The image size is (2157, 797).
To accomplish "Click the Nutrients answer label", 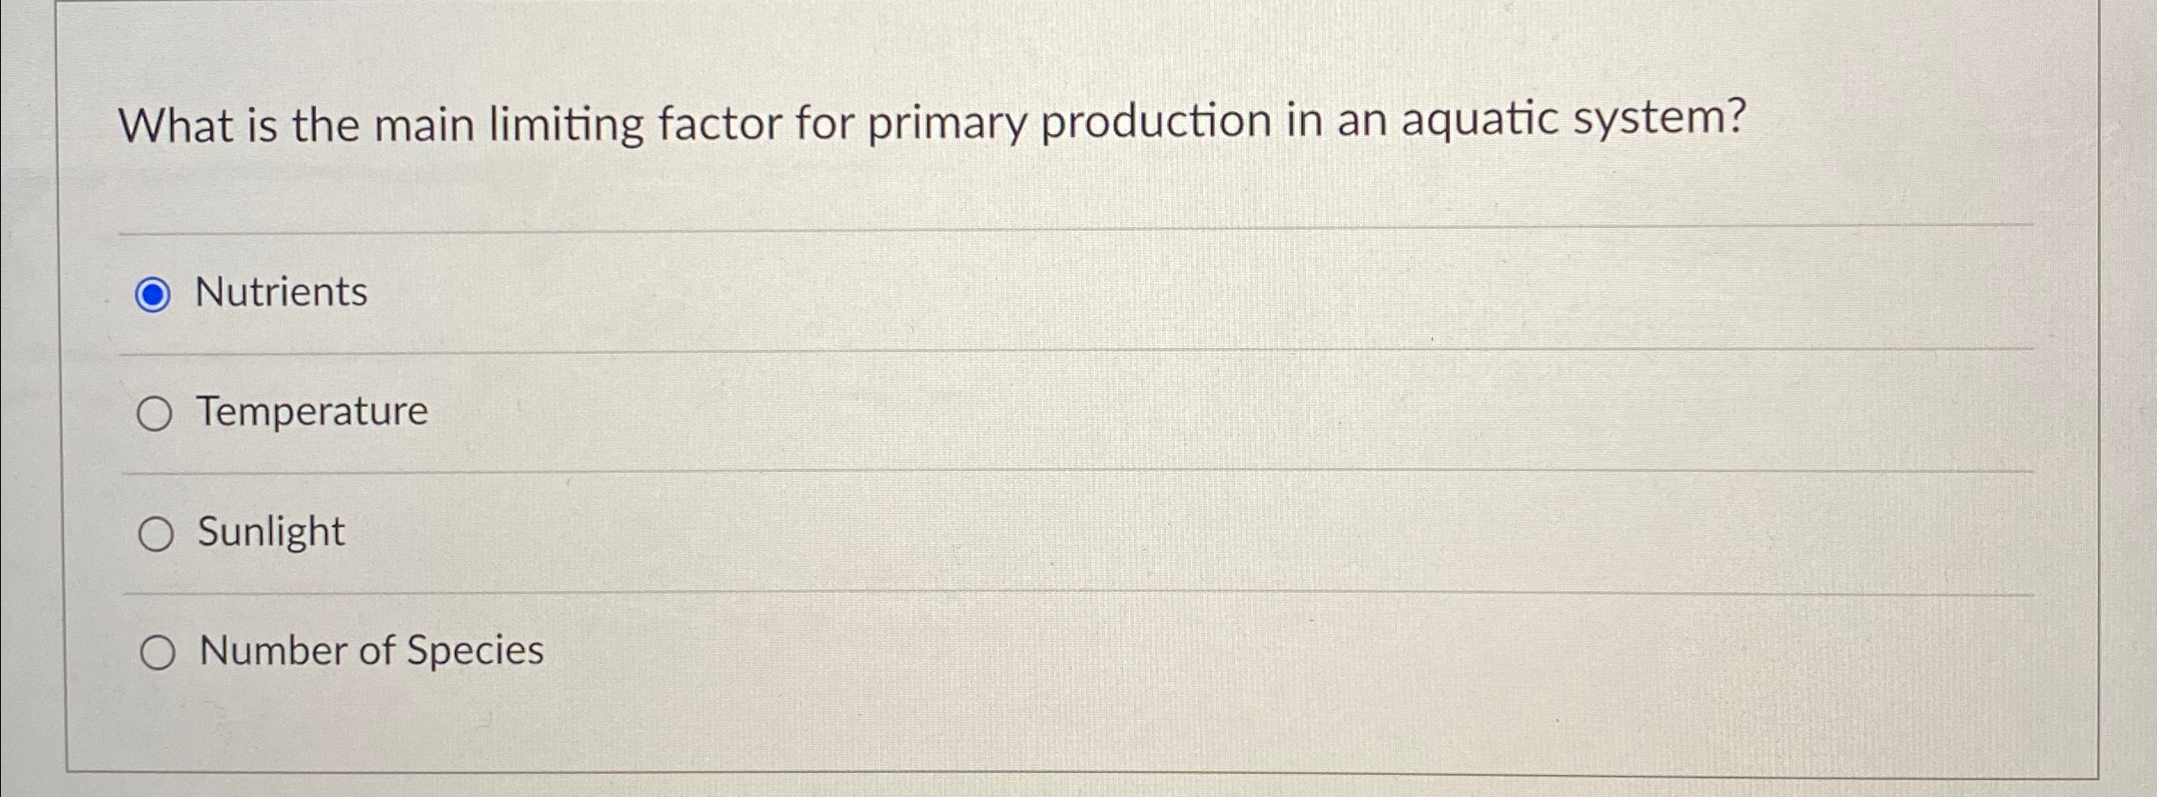I will click(x=279, y=291).
